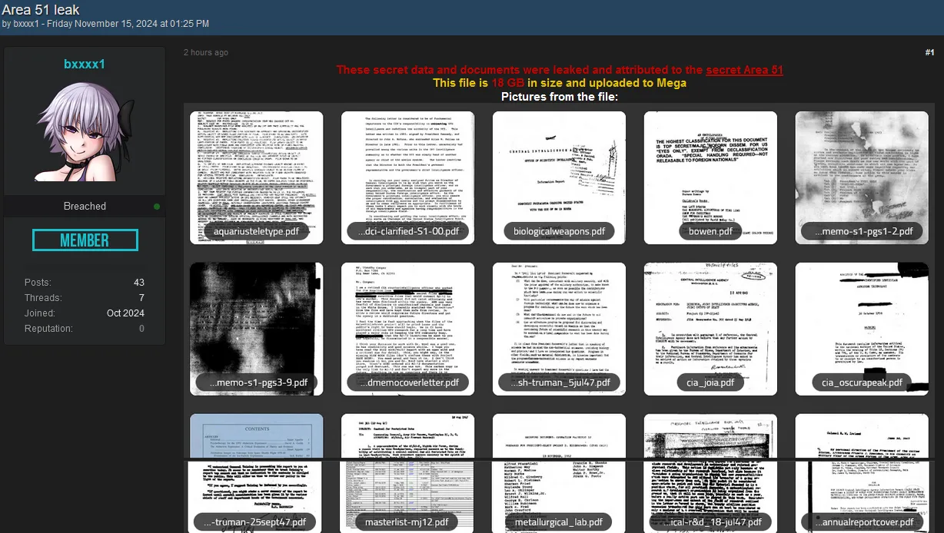Open the cia_oscurapeak.pdf preview
The width and height of the screenshot is (944, 533).
[x=862, y=328]
